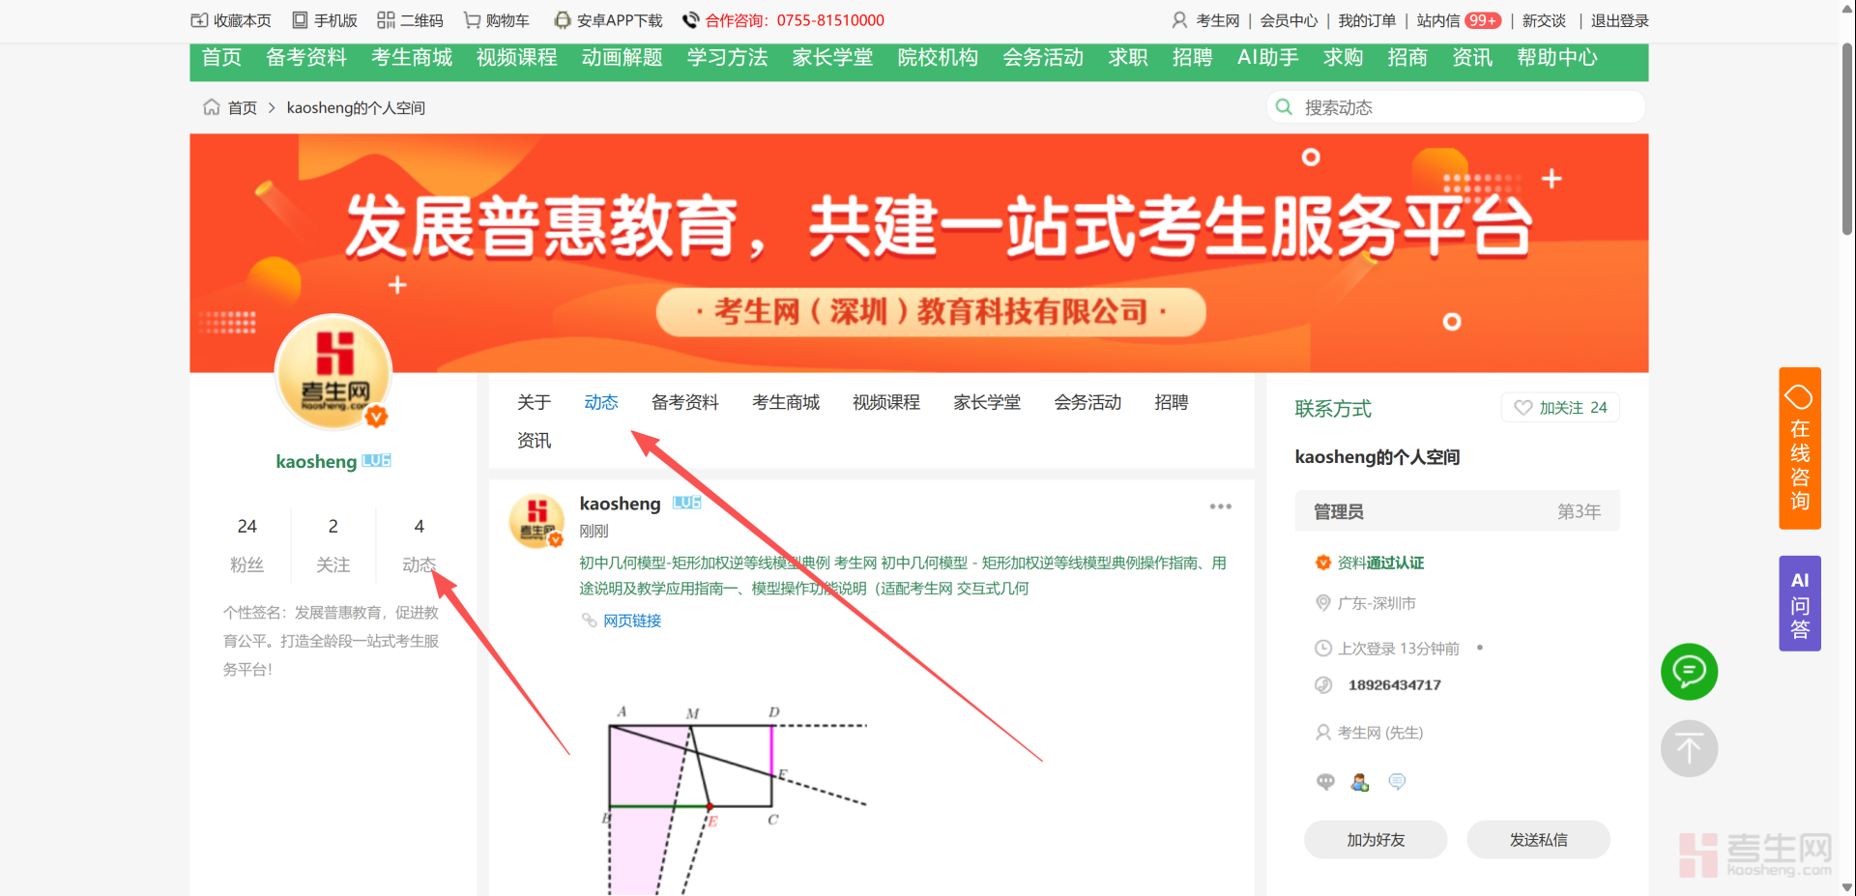Select the 关于 profile tab
Viewport: 1856px width, 896px height.
point(534,402)
